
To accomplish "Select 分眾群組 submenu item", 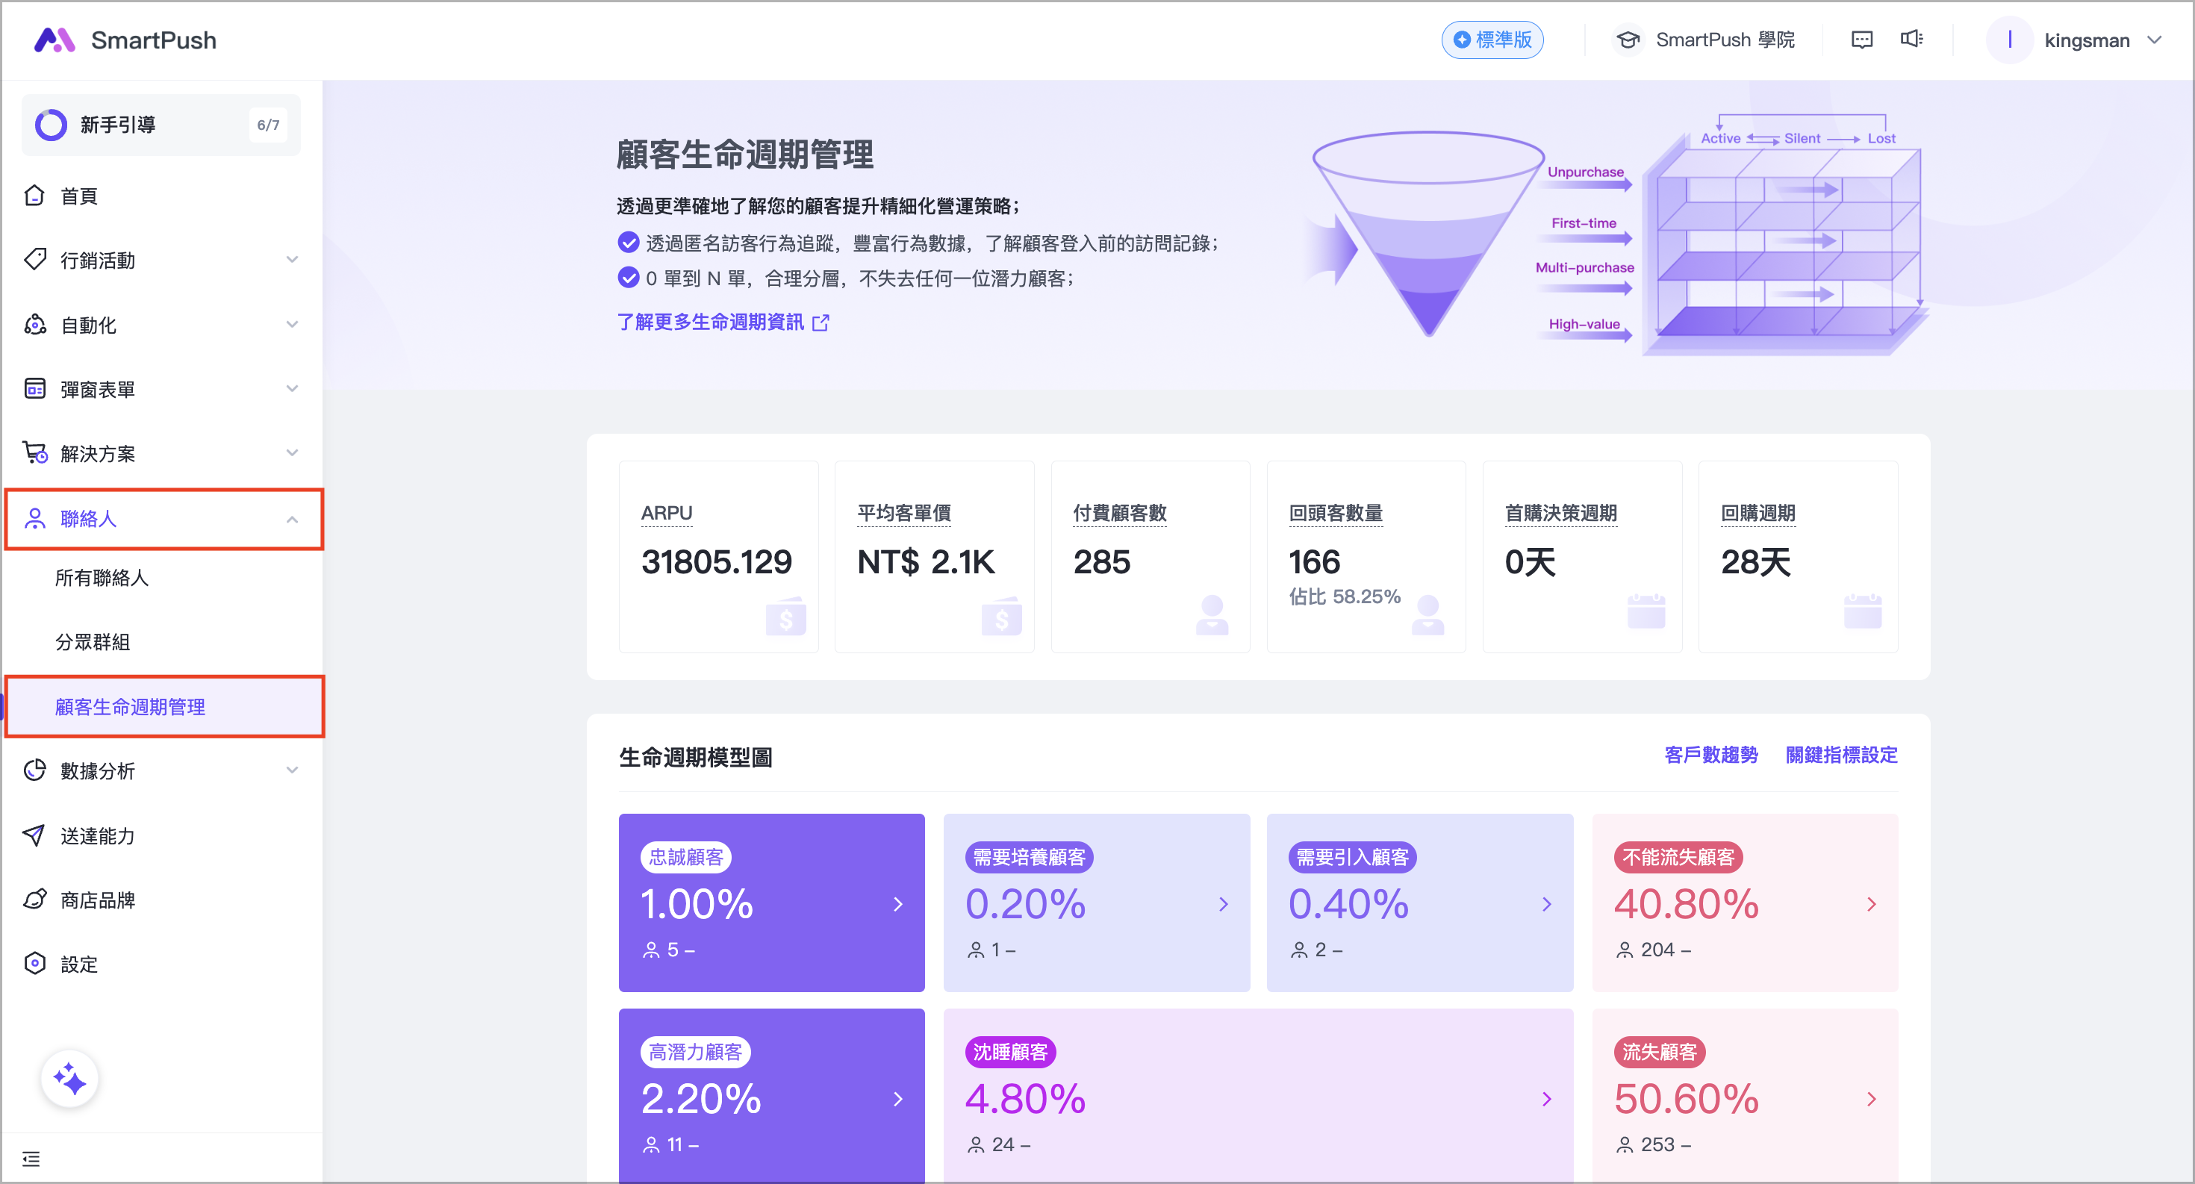I will pos(92,642).
